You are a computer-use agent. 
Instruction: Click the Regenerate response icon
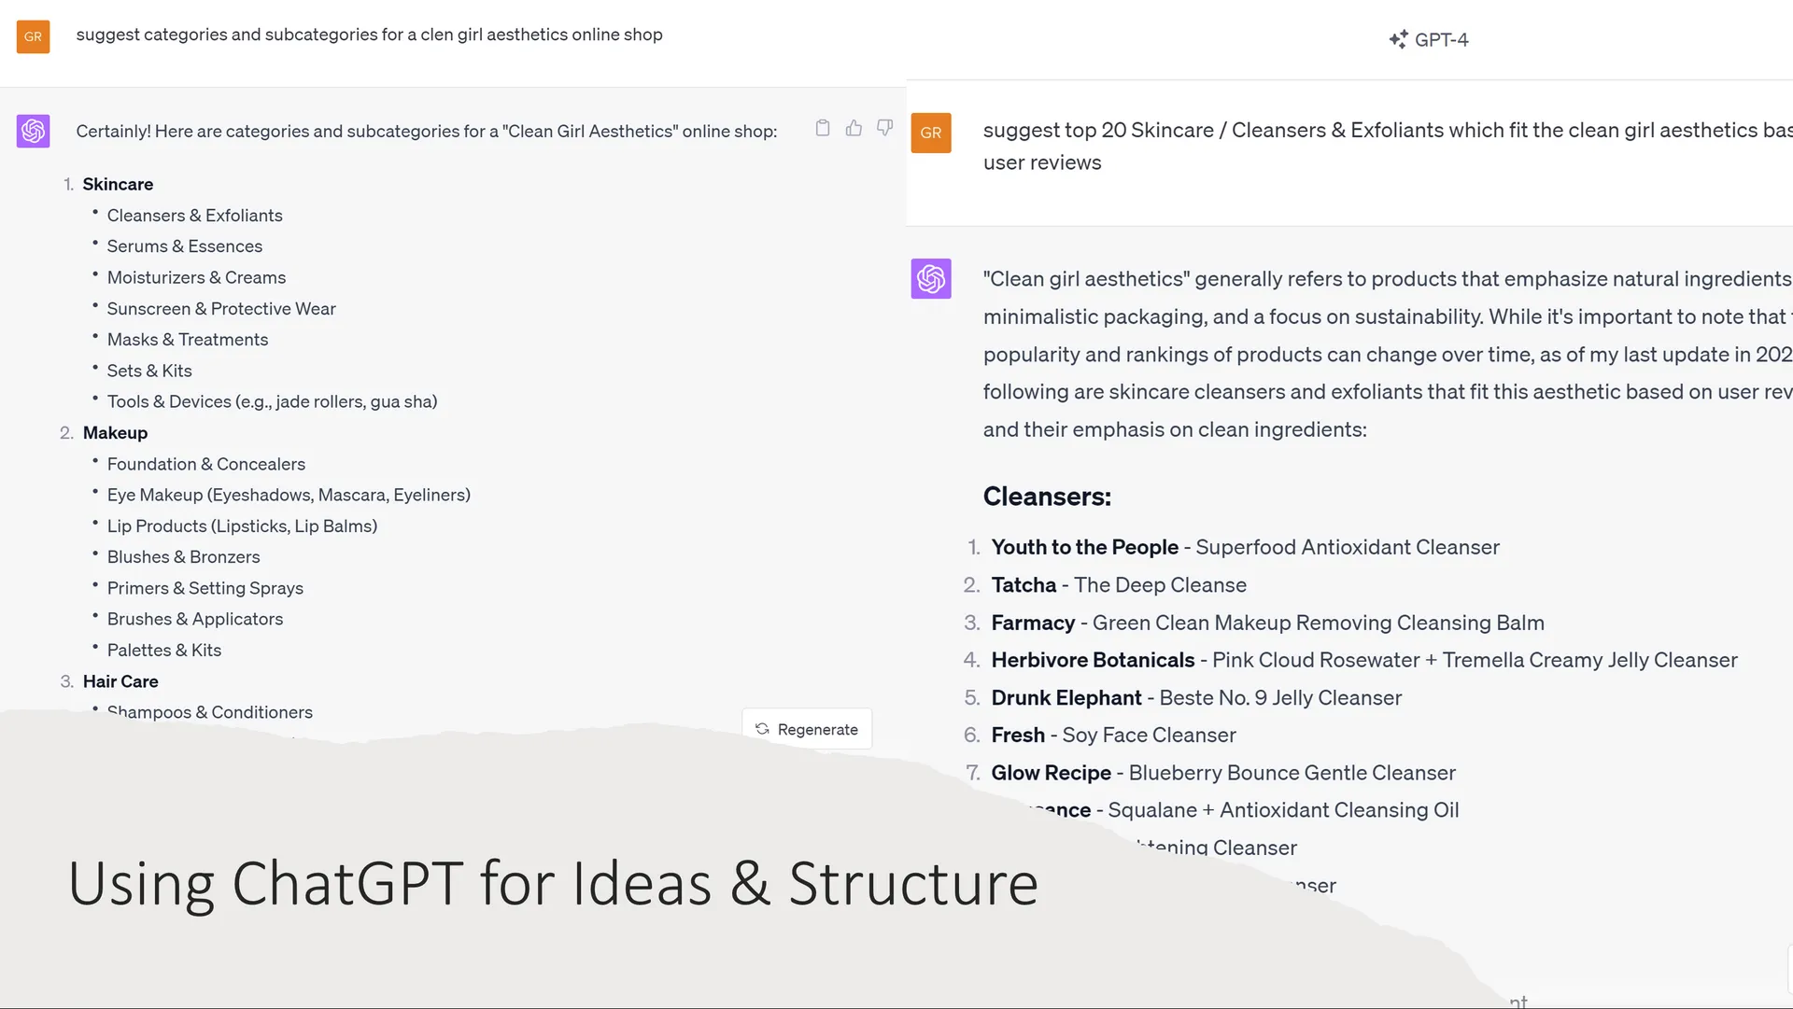pos(761,728)
